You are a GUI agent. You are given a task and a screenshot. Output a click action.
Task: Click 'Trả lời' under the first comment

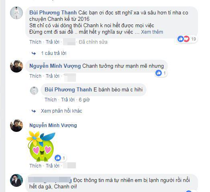coord(53,42)
